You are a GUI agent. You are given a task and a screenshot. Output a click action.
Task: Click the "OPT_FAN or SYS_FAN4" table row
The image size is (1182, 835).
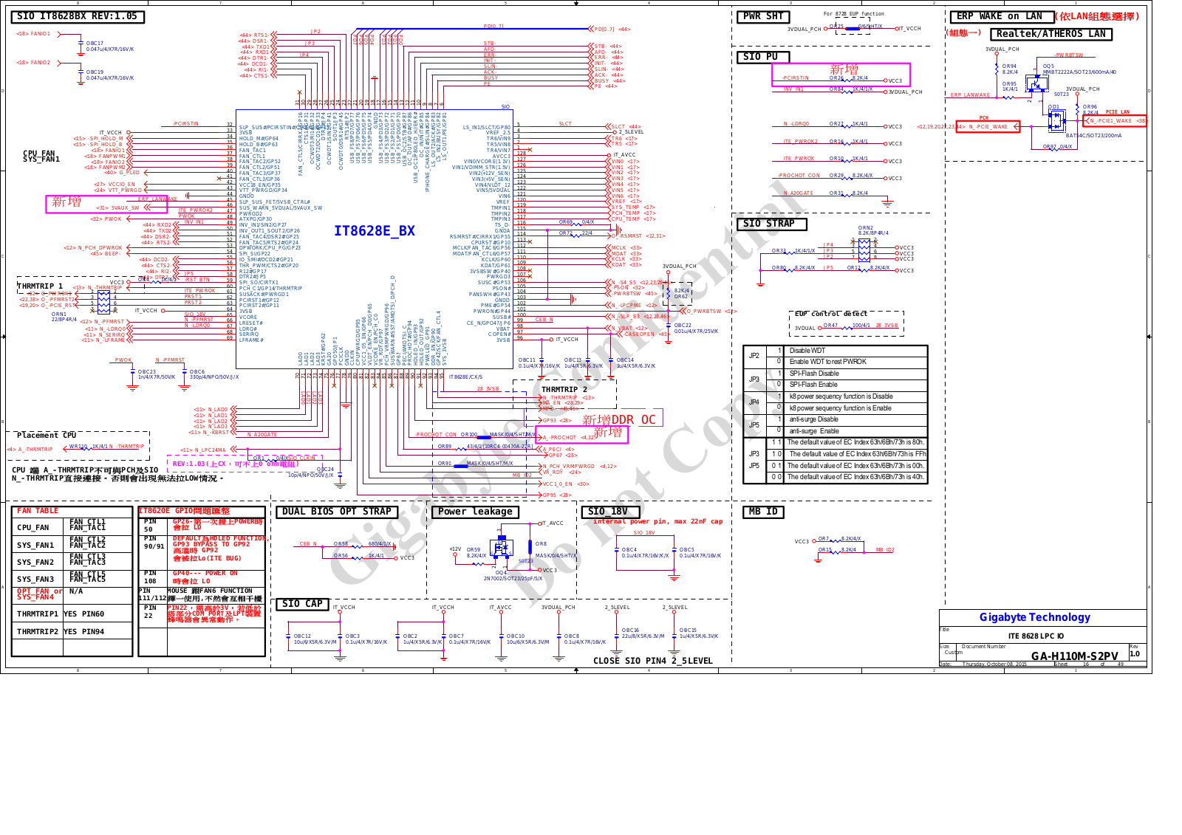click(72, 594)
